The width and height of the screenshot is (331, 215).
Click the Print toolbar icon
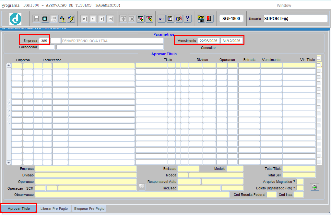53,19
